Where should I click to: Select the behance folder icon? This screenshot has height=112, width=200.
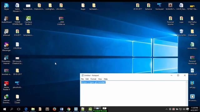(149, 7)
